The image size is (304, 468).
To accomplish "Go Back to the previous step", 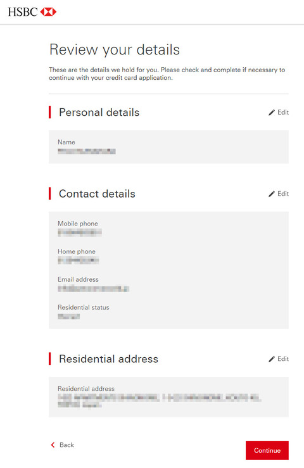I will click(63, 445).
